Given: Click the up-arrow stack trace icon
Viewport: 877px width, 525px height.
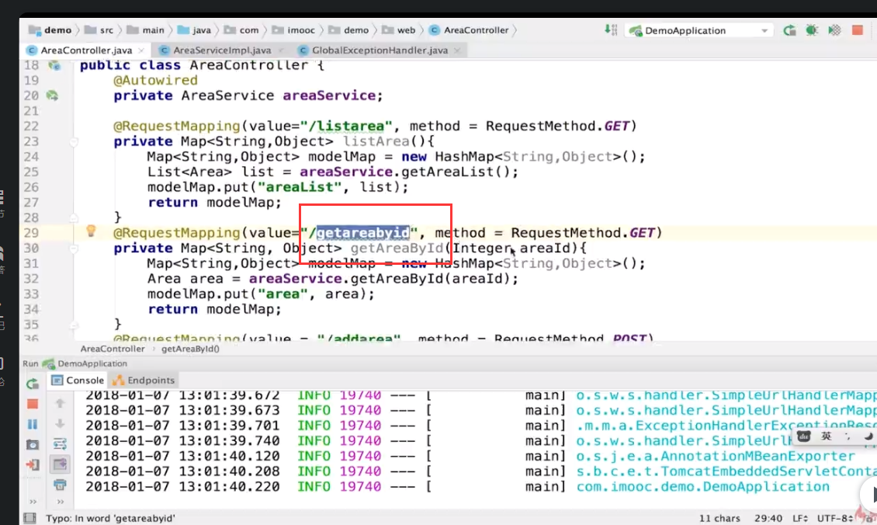Looking at the screenshot, I should point(60,403).
